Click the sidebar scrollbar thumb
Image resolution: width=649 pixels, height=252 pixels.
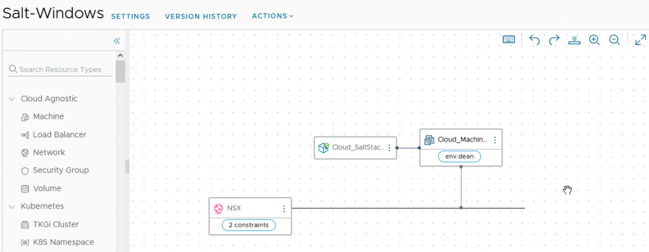coord(120,71)
